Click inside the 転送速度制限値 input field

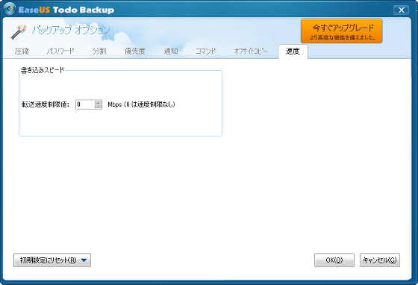coord(85,104)
